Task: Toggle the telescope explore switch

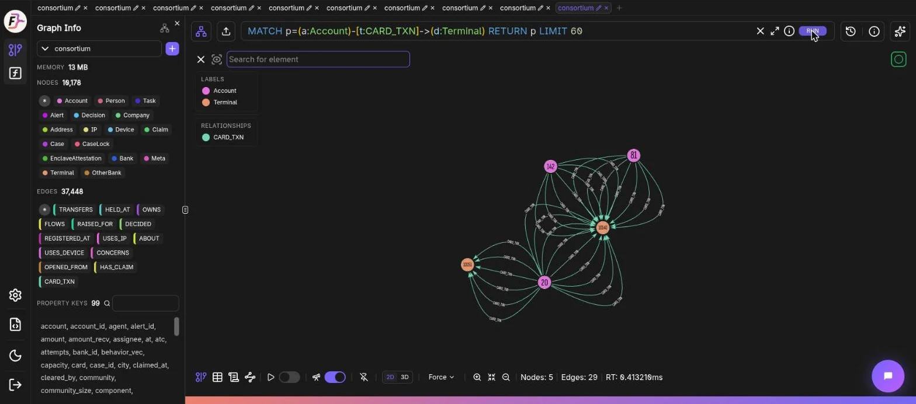Action: [335, 377]
